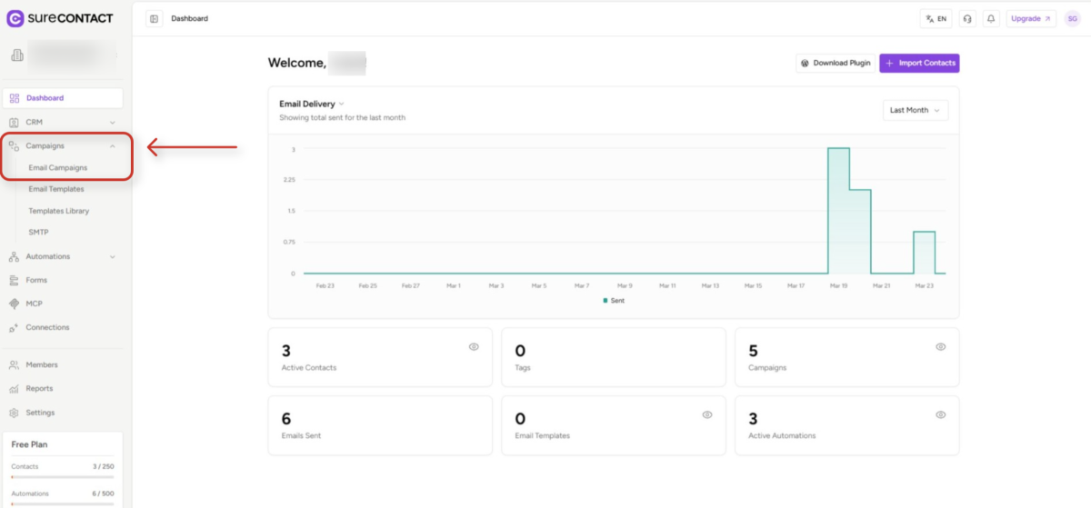
Task: Click the Reports chart icon
Action: 15,388
